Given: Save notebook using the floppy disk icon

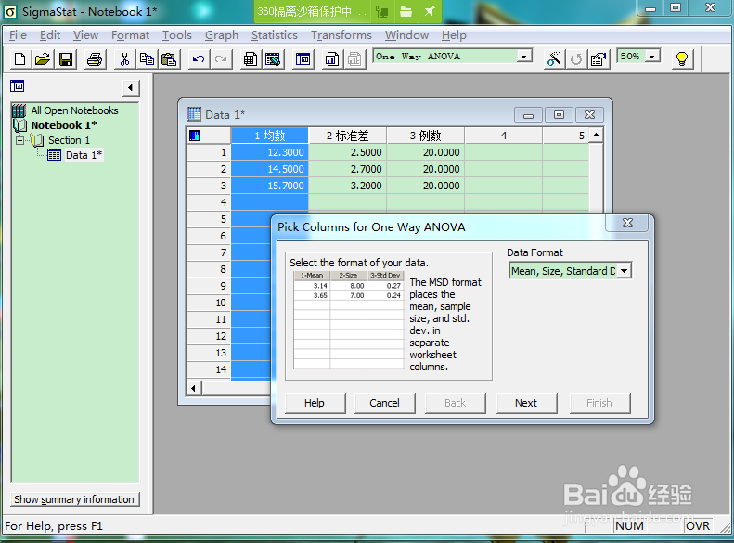Looking at the screenshot, I should (x=66, y=59).
